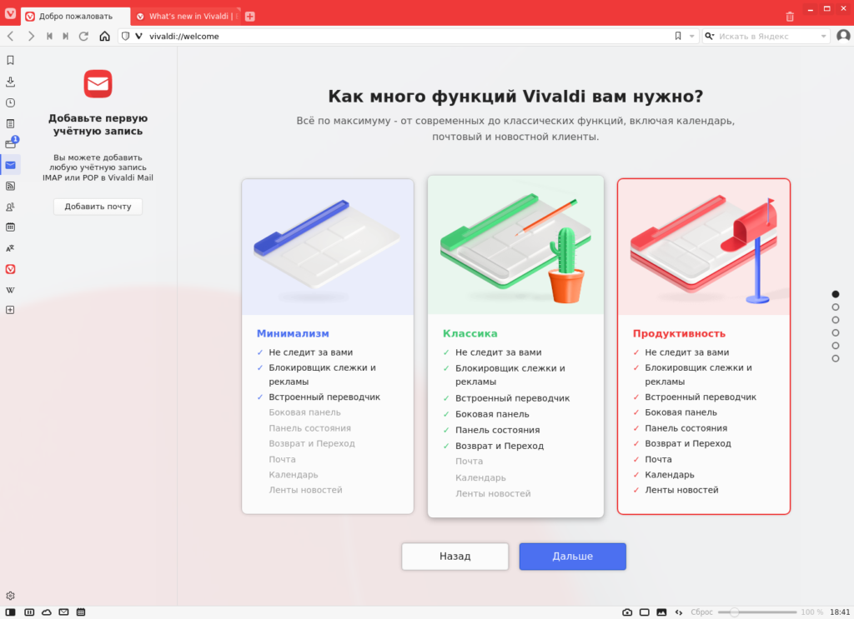This screenshot has height=619, width=854.
Task: Click the fast forward button
Action: 65,36
